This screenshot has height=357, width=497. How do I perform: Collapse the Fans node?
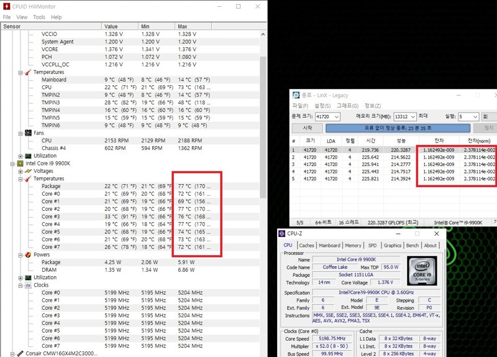pos(21,133)
